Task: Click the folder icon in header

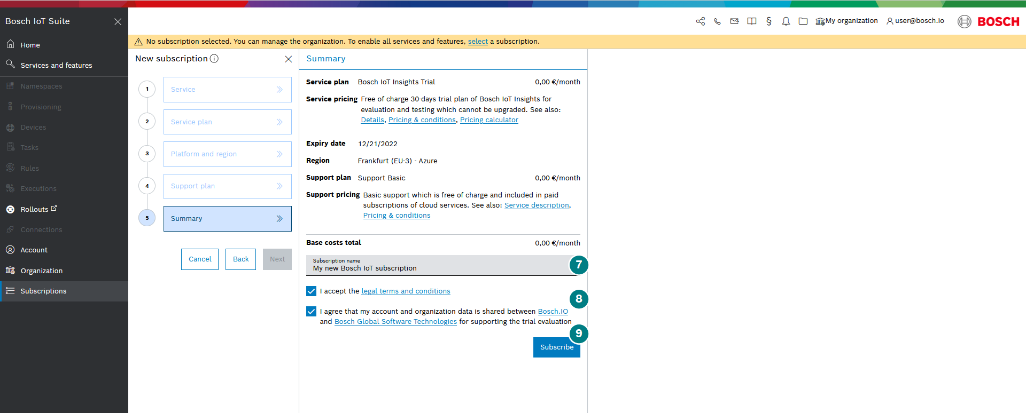Action: [x=803, y=21]
